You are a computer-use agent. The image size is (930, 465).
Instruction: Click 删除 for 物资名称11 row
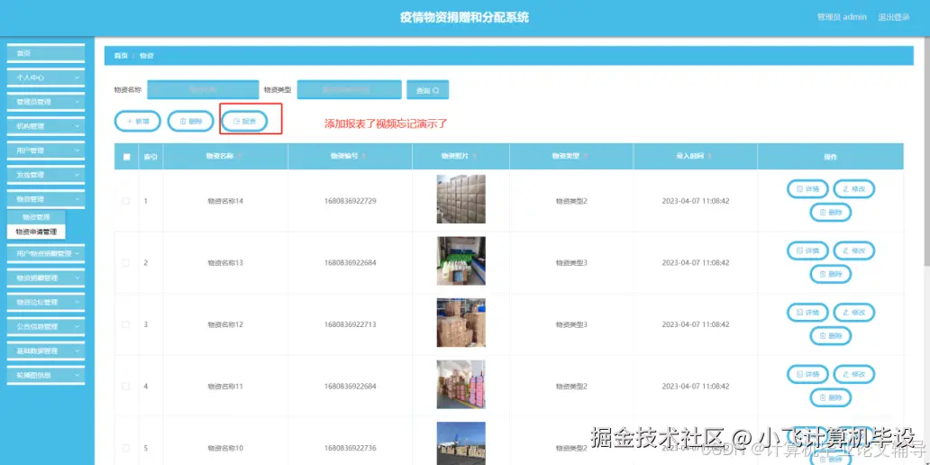(831, 397)
